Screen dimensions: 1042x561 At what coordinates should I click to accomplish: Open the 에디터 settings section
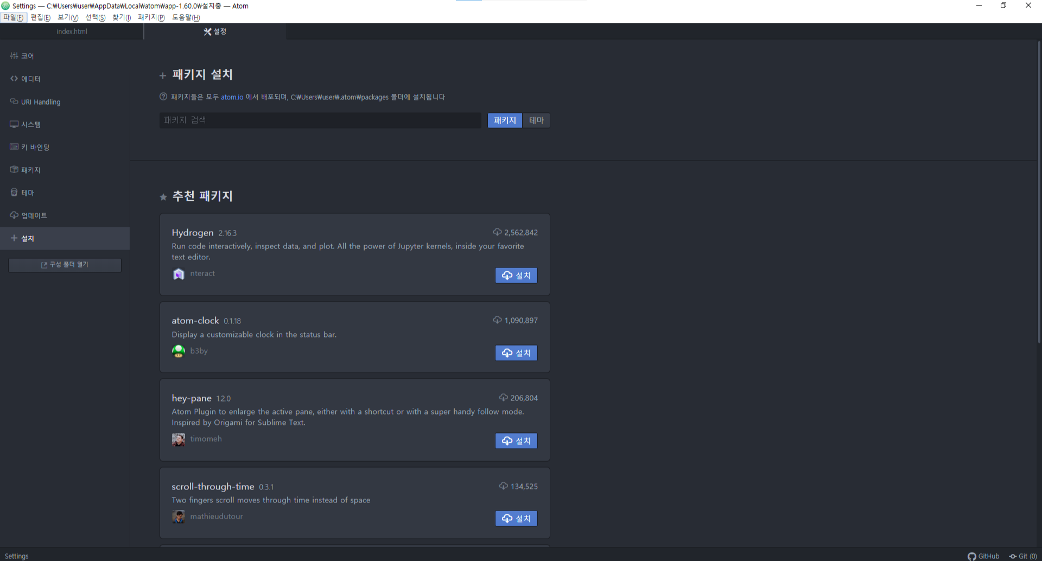tap(65, 79)
